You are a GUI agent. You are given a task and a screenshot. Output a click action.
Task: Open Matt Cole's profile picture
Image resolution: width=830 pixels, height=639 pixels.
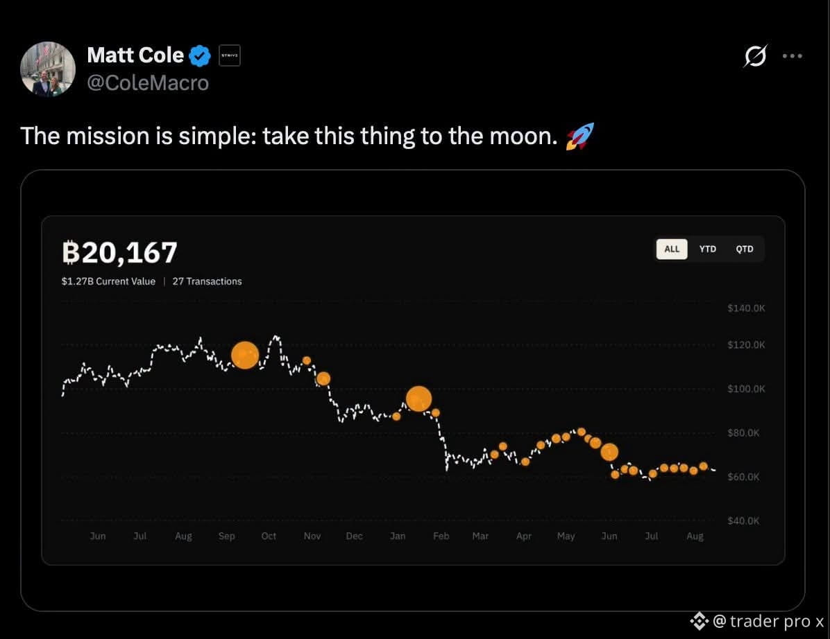[48, 69]
